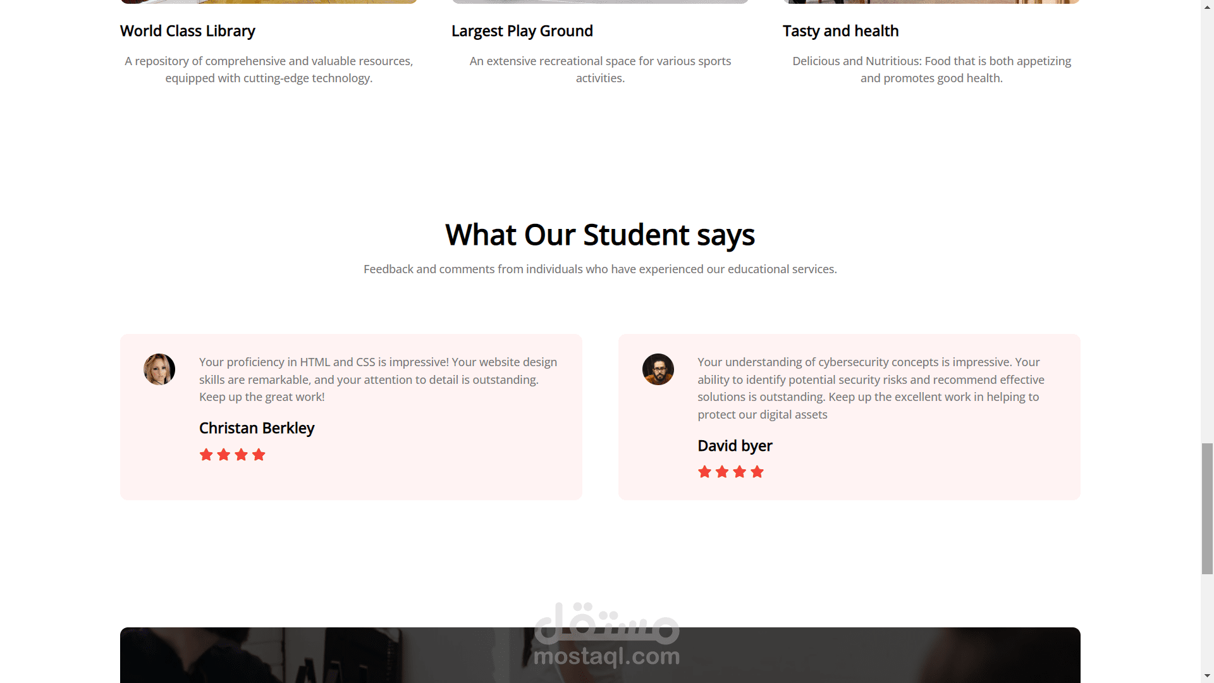Click Christan Berkley's first star rating icon
1214x683 pixels.
click(x=206, y=455)
